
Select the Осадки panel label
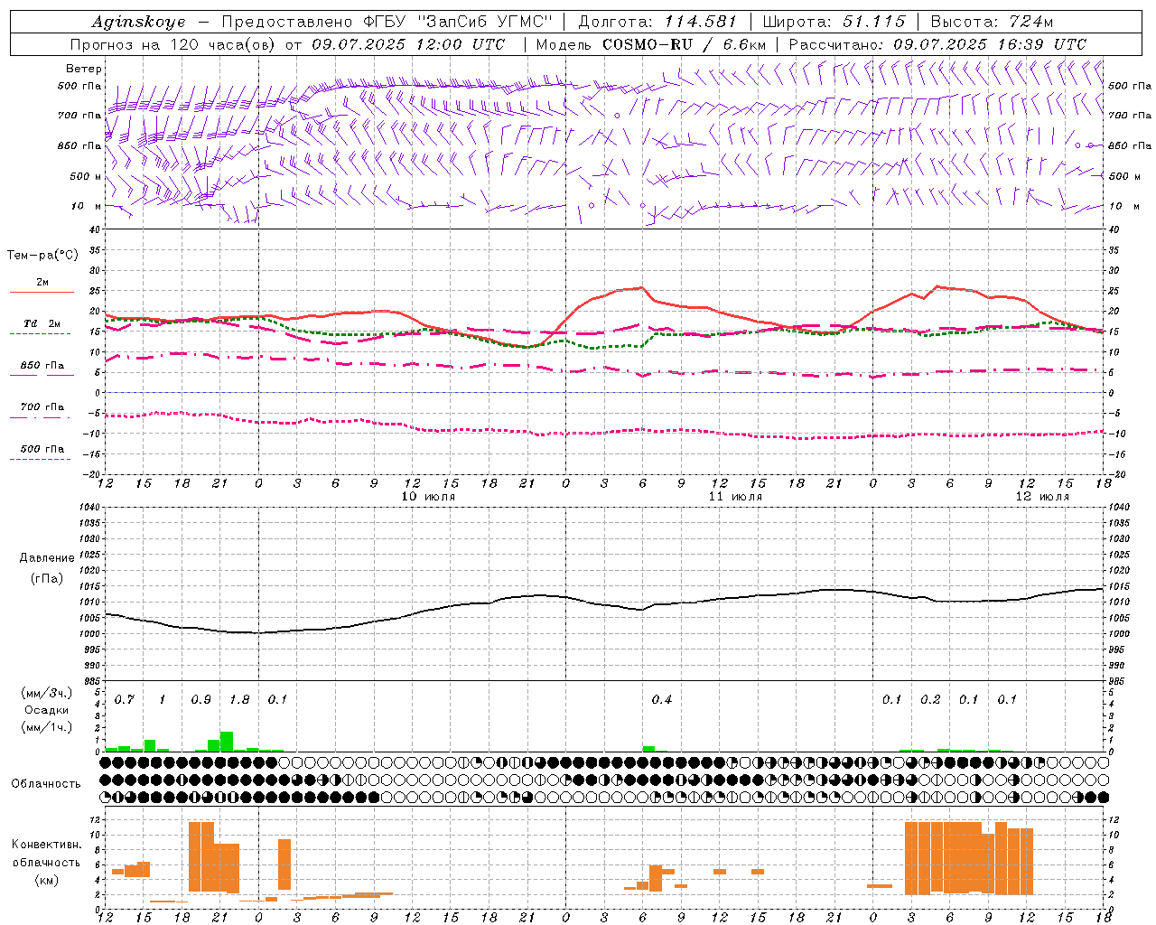[x=47, y=710]
